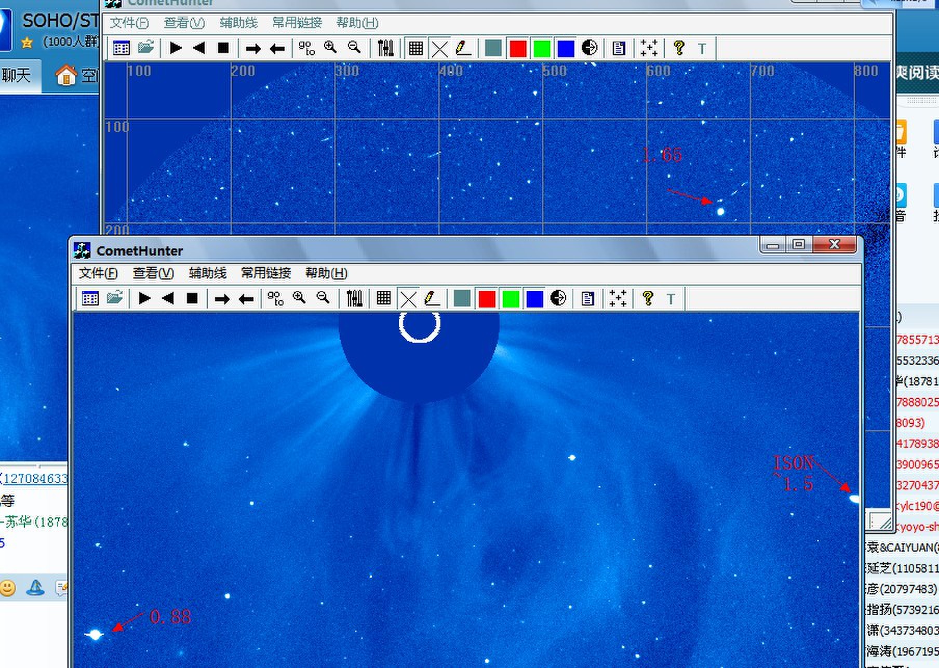Open the smiley emoji picker in chat window
The image size is (939, 668).
[7, 588]
